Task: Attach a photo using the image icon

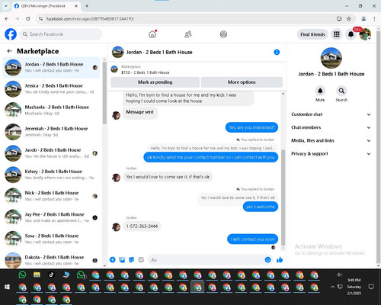Action: (122, 260)
